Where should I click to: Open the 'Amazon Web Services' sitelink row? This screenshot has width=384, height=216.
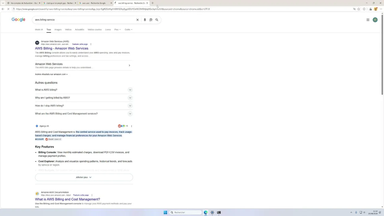(x=84, y=65)
